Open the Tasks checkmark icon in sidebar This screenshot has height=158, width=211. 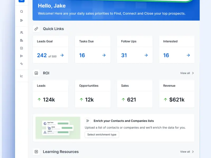pos(22,48)
